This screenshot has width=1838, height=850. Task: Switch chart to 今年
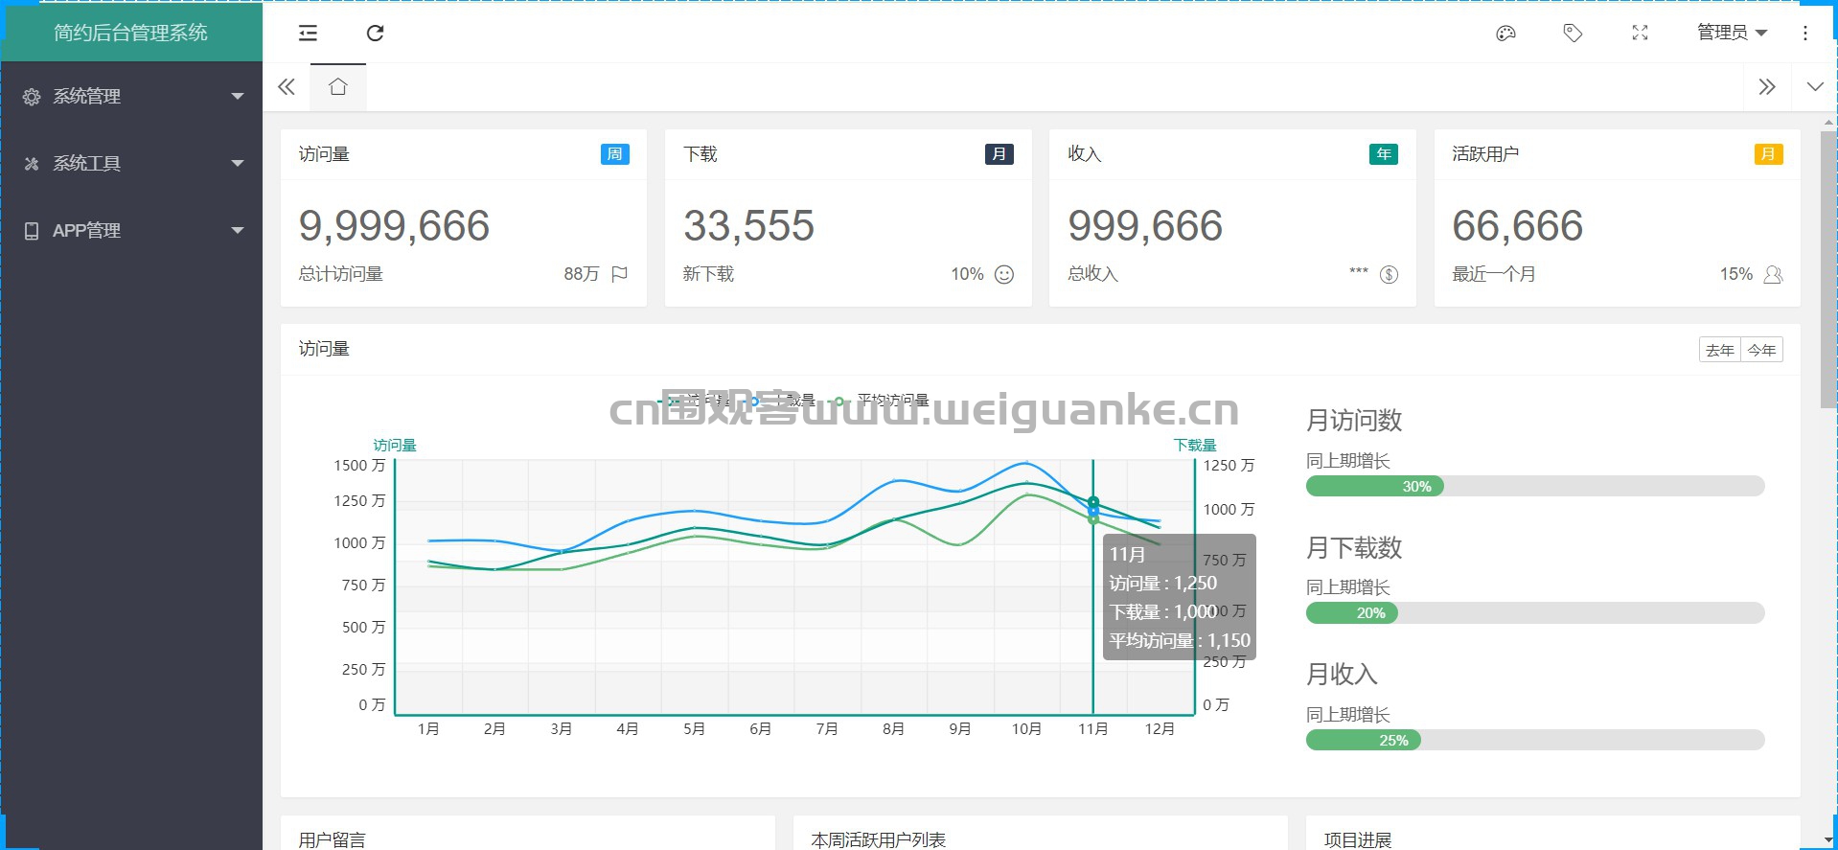coord(1761,350)
